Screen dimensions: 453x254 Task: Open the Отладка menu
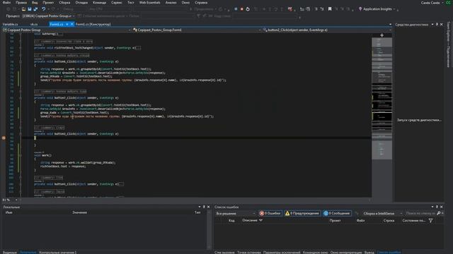tap(81, 2)
